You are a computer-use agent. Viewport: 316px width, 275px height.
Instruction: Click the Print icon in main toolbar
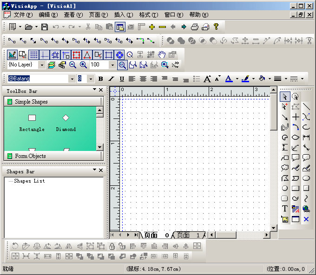(195, 27)
